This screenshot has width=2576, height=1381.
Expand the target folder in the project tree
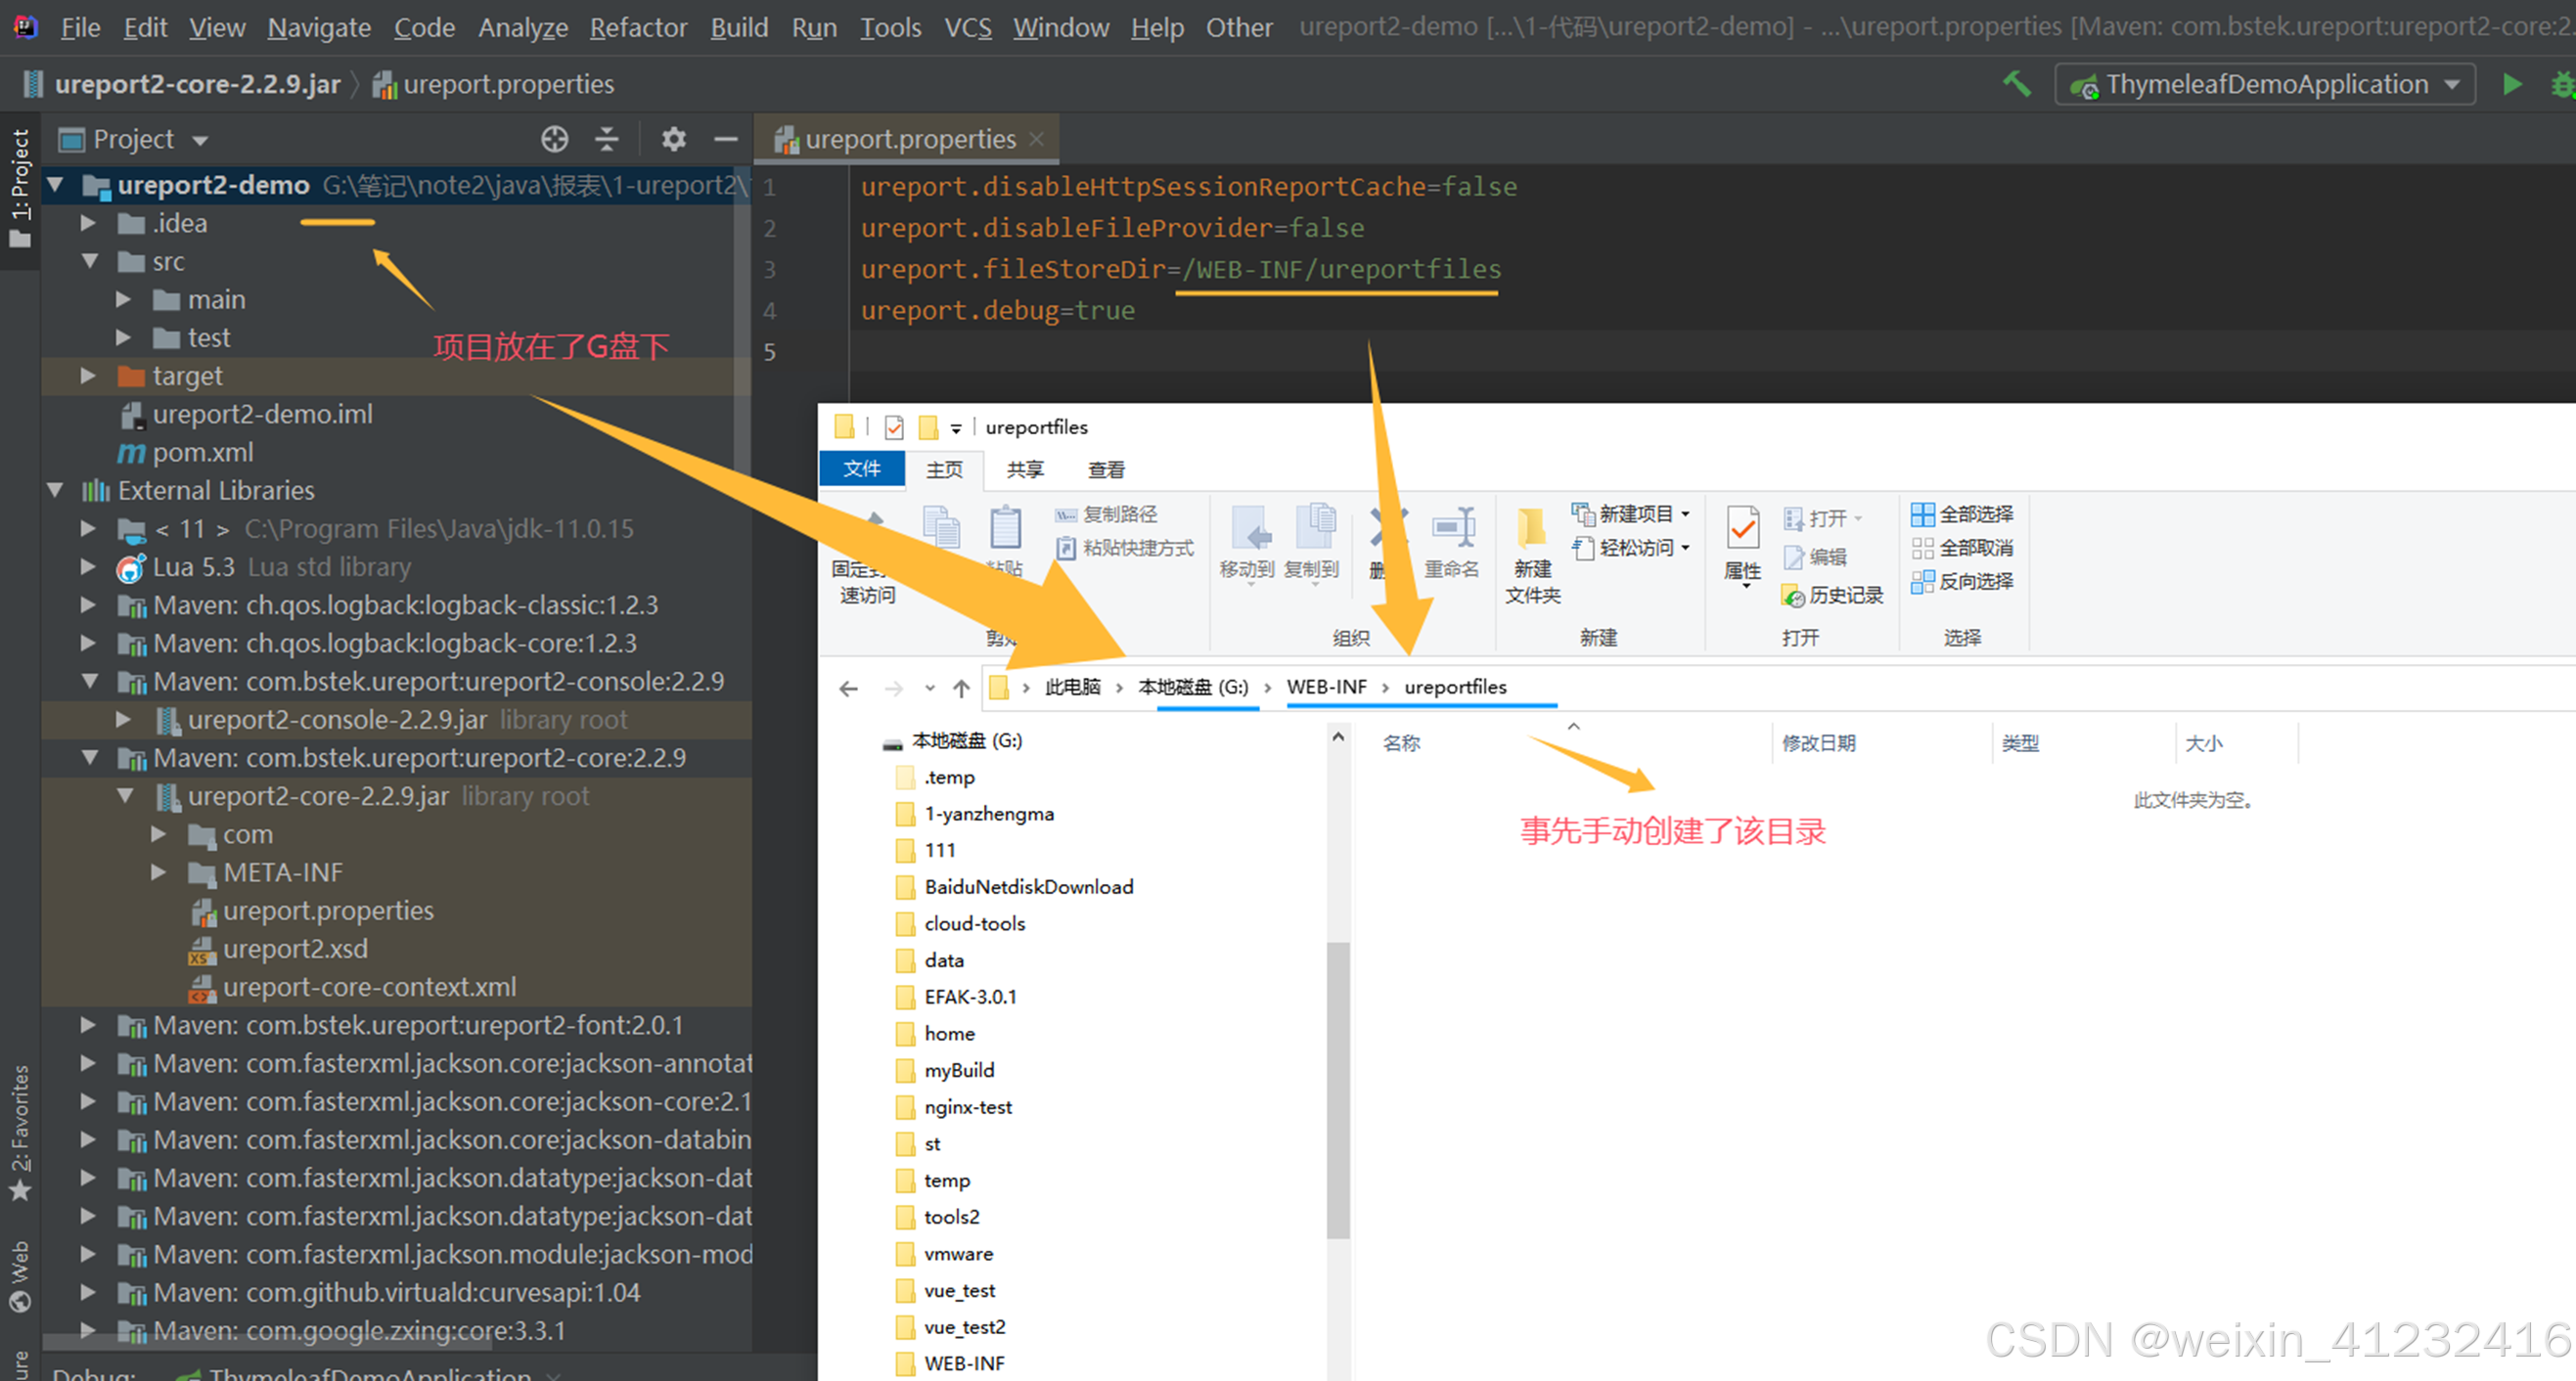tap(88, 376)
